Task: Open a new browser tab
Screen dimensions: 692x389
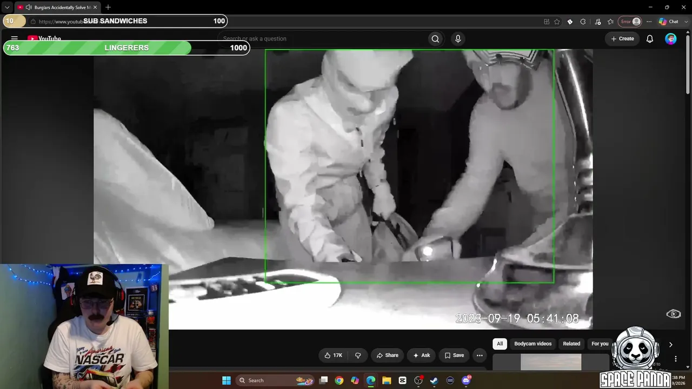Action: [108, 8]
